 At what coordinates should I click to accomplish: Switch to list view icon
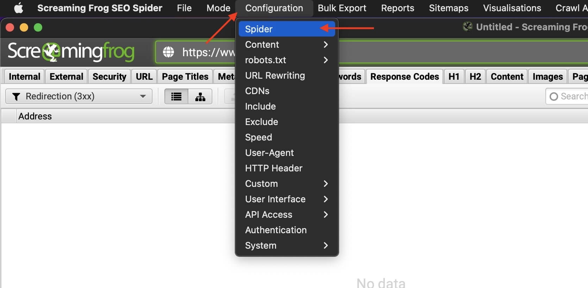pyautogui.click(x=176, y=97)
